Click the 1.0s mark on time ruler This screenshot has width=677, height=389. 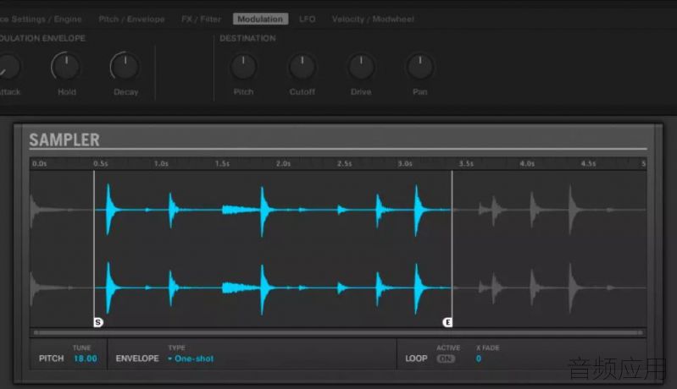click(x=161, y=164)
